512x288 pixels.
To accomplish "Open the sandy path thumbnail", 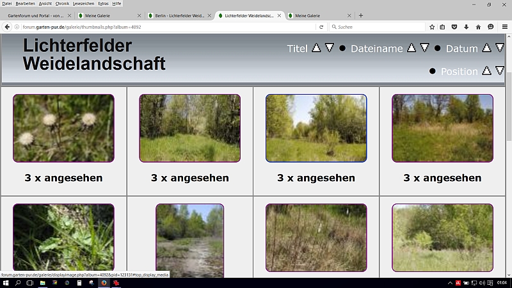I will pos(189,240).
